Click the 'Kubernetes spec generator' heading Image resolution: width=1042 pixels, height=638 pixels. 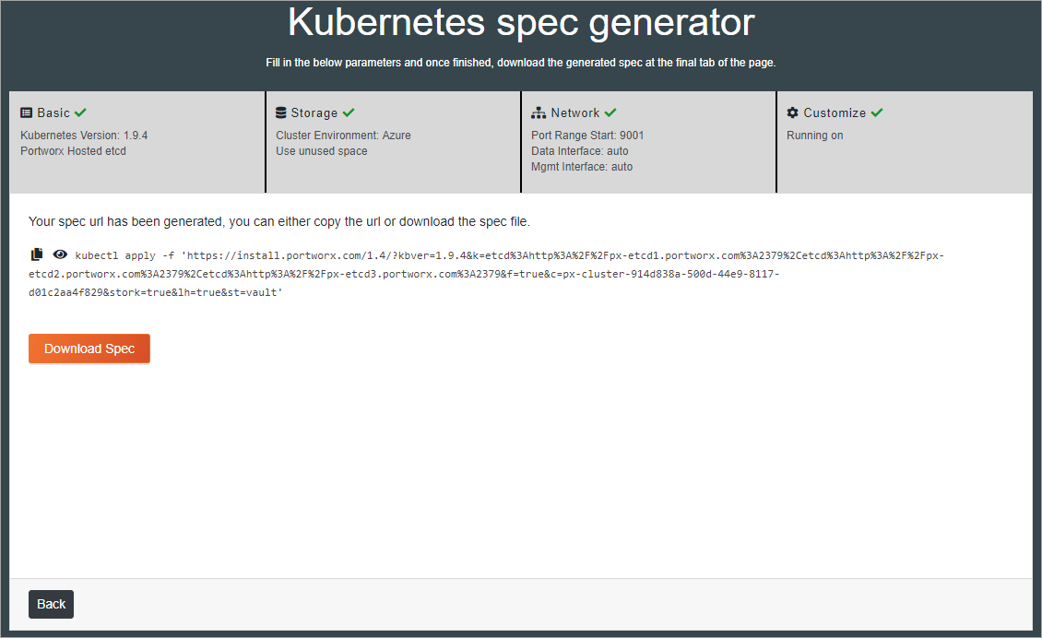pos(521,23)
